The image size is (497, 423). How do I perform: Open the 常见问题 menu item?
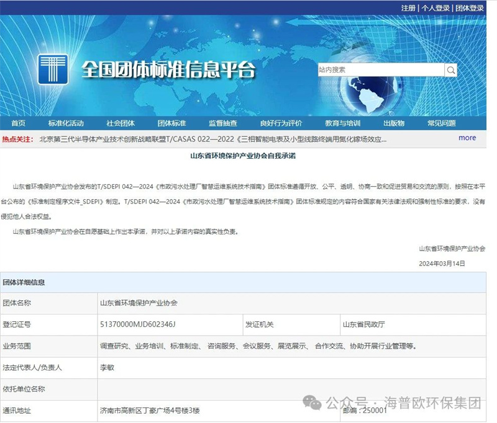[x=442, y=123]
